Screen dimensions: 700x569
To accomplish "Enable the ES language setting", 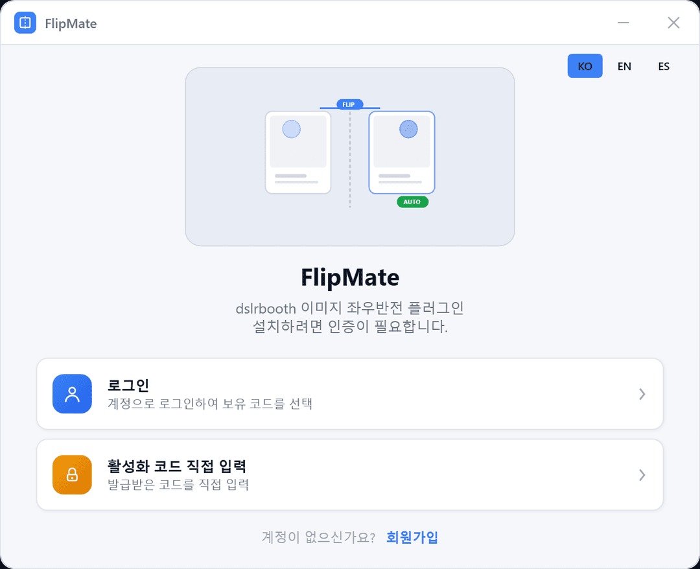I will (664, 65).
